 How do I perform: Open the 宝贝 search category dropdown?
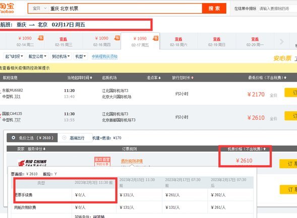tap(39, 9)
